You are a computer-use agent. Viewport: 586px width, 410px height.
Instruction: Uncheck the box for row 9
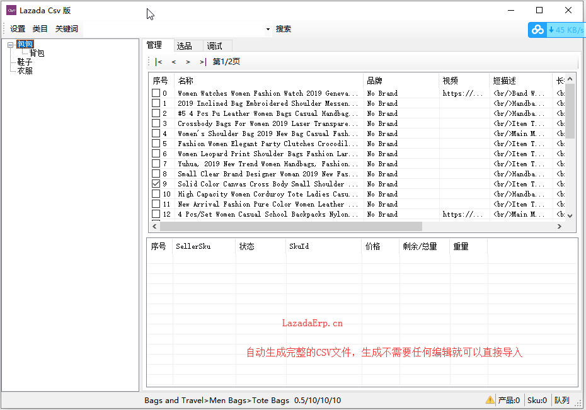[156, 184]
